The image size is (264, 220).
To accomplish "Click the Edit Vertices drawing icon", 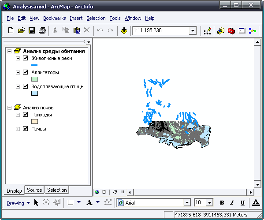I will (108, 202).
